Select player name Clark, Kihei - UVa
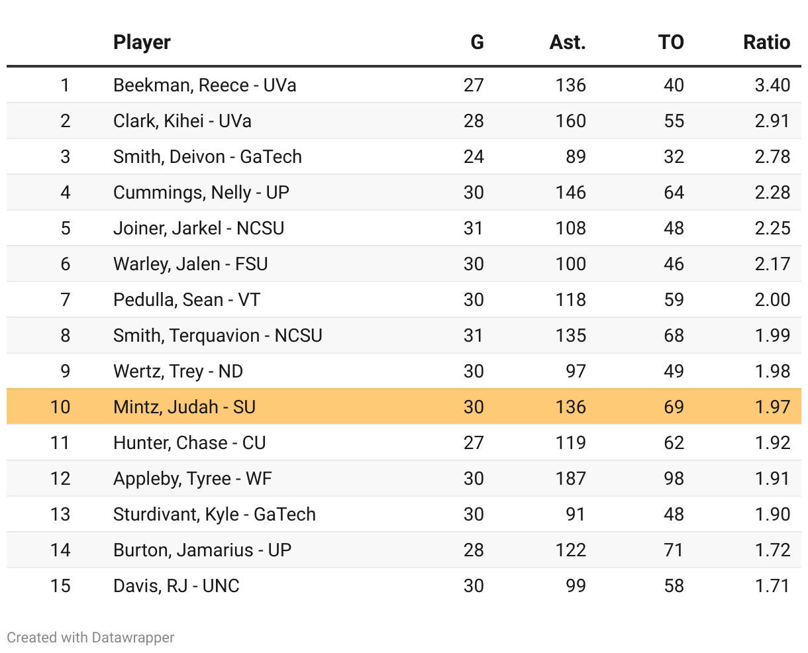 point(182,121)
